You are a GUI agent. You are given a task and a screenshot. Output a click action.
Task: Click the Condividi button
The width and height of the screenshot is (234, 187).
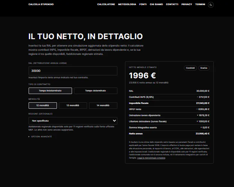click(x=190, y=68)
